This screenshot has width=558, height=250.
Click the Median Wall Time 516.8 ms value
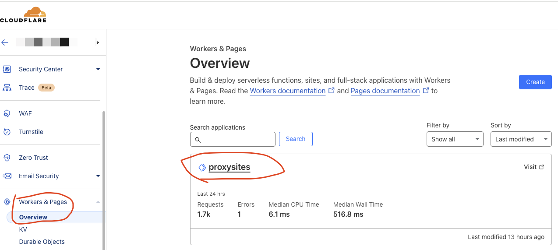(x=348, y=215)
